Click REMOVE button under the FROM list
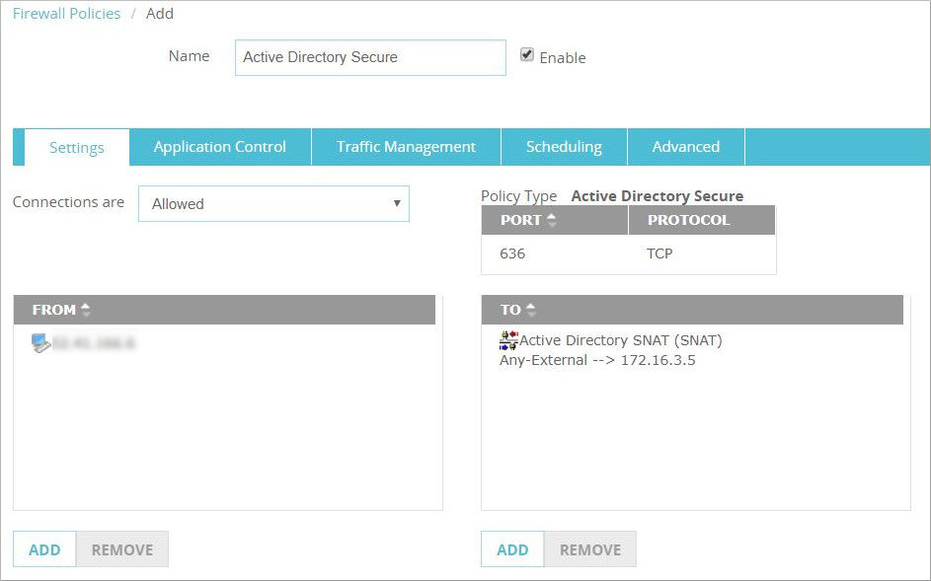 pos(121,549)
